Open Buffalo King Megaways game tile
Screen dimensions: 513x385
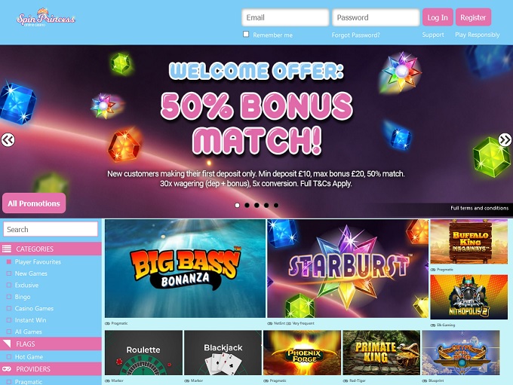[468, 242]
